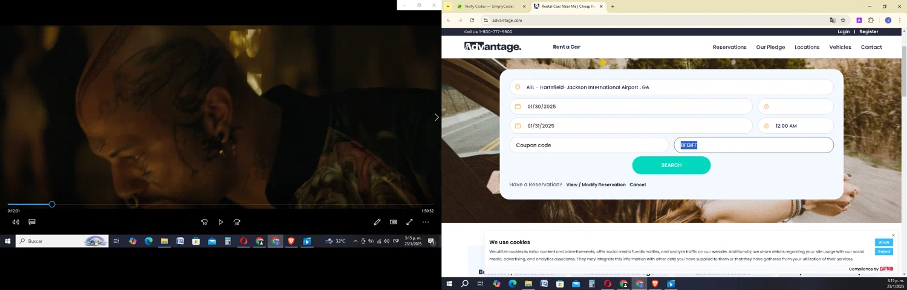The image size is (907, 290).
Task: Open more options in video player
Action: 426,222
